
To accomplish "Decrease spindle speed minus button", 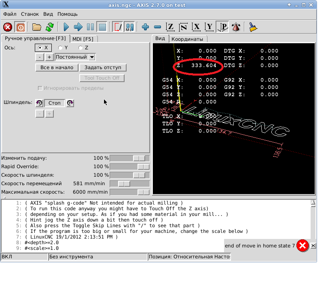I will point(40,114).
